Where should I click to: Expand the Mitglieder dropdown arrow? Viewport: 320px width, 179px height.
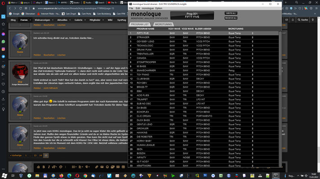click(103, 20)
